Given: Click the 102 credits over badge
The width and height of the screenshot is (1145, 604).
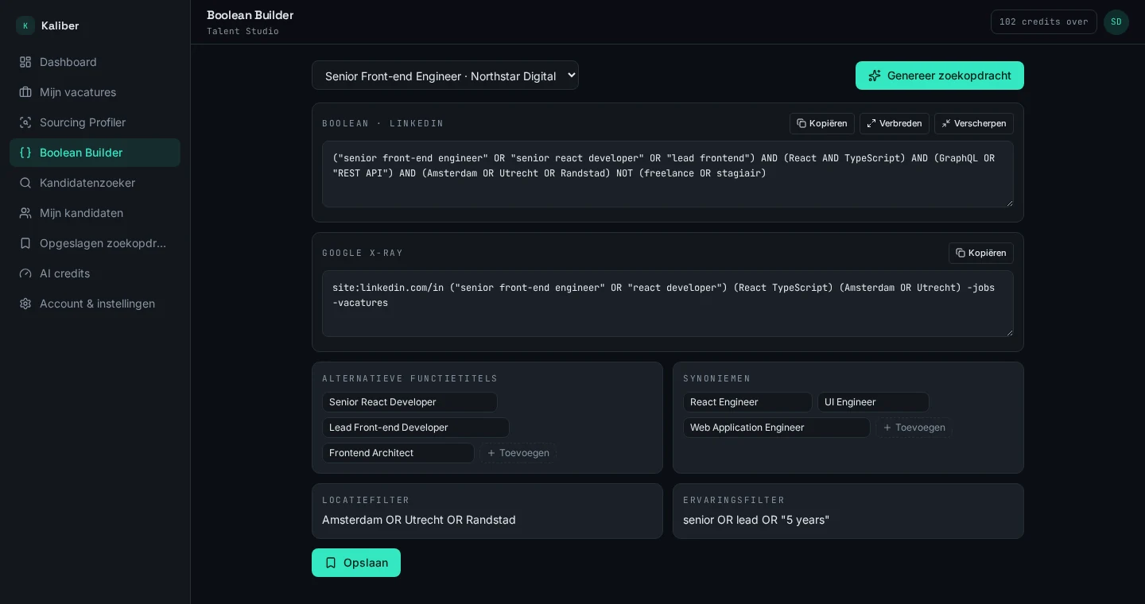Looking at the screenshot, I should click(1044, 22).
